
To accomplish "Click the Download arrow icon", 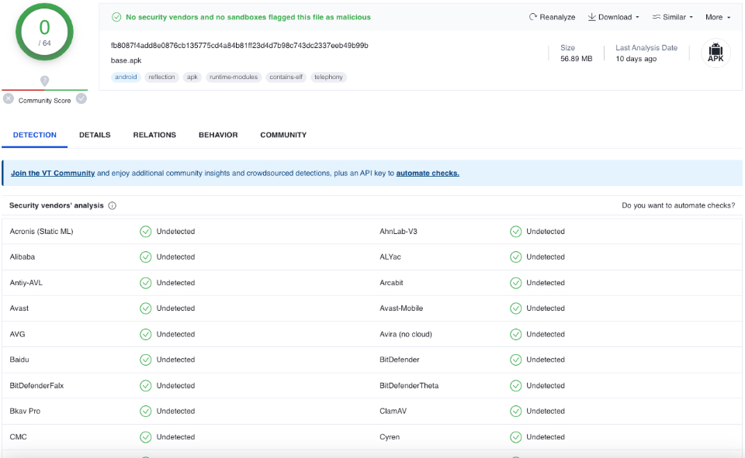I will [591, 17].
